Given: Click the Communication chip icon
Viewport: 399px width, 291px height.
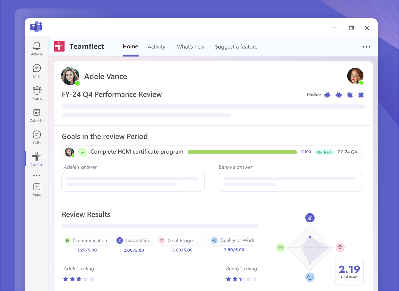Looking at the screenshot, I should tap(68, 240).
